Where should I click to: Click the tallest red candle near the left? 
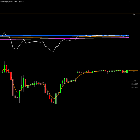click(x=13, y=87)
